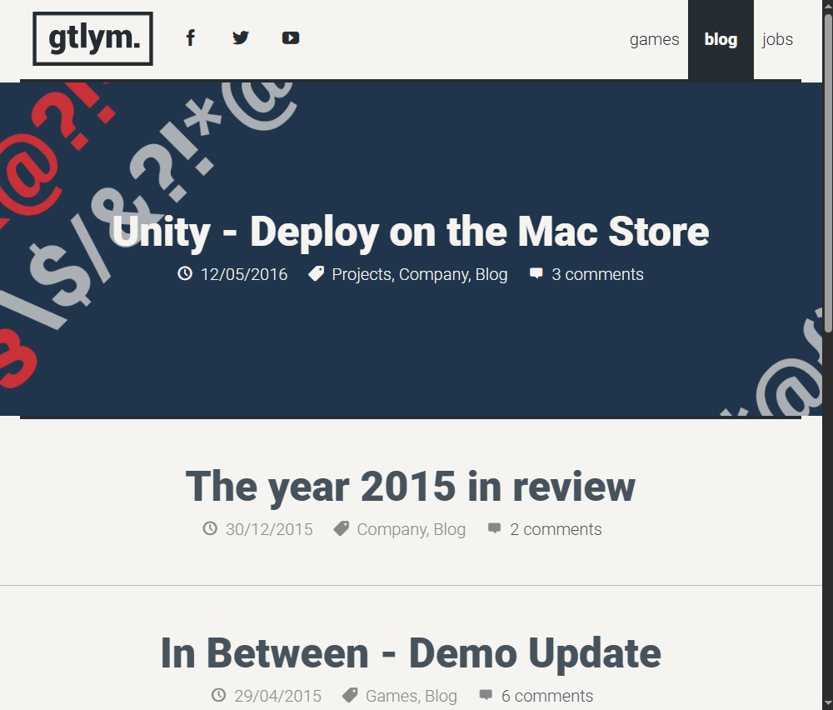Image resolution: width=833 pixels, height=710 pixels.
Task: Click the comment bubble icon next to 2 comments
Action: point(495,528)
